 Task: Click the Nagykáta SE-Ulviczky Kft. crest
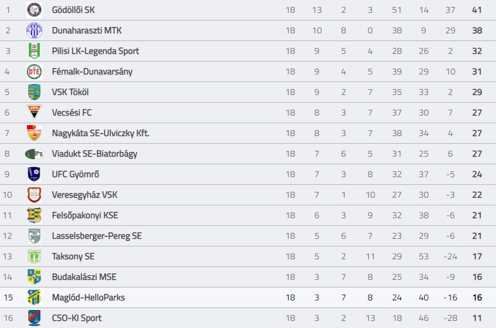(x=34, y=133)
